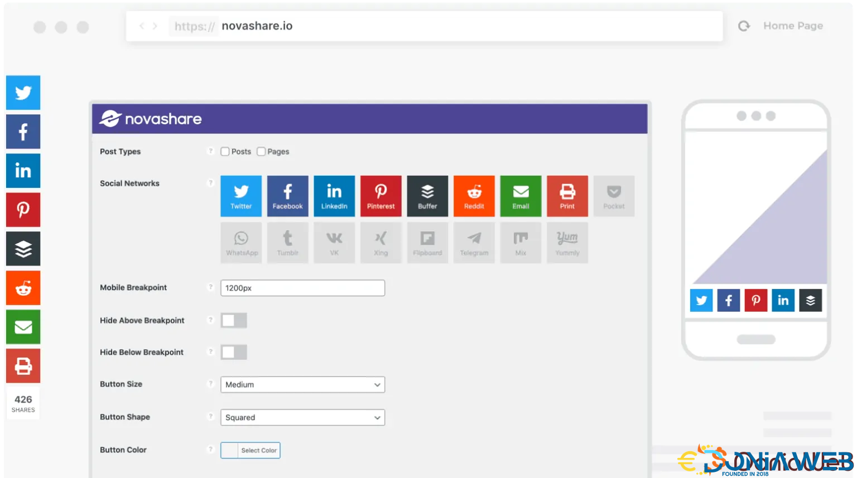
Task: Click help icon next to Hide Below Breakpoint
Action: [210, 352]
